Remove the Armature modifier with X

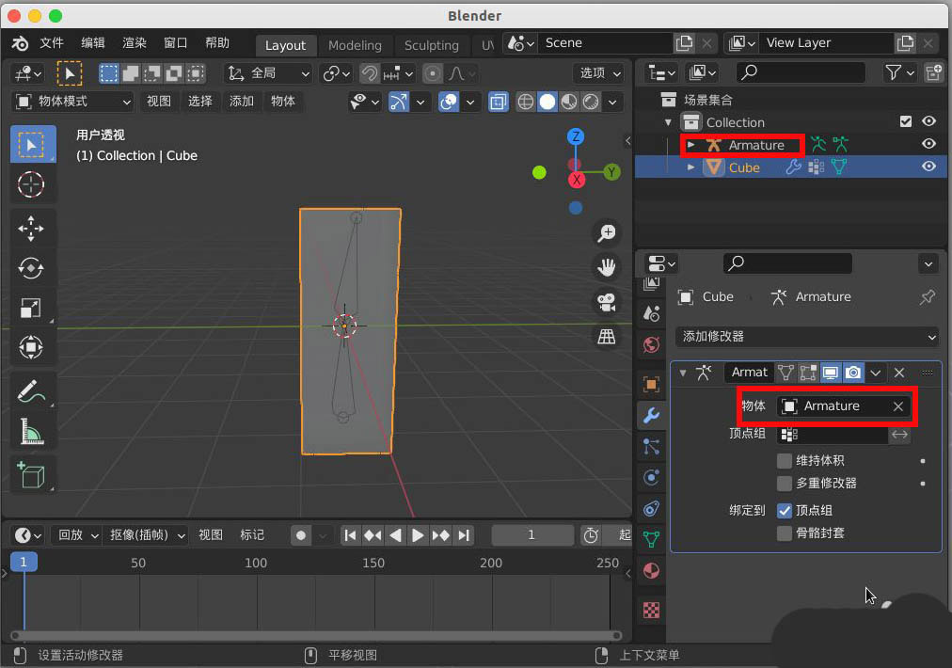pyautogui.click(x=899, y=373)
